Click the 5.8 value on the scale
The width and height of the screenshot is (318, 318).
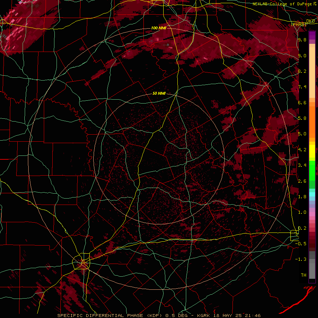pyautogui.click(x=302, y=118)
